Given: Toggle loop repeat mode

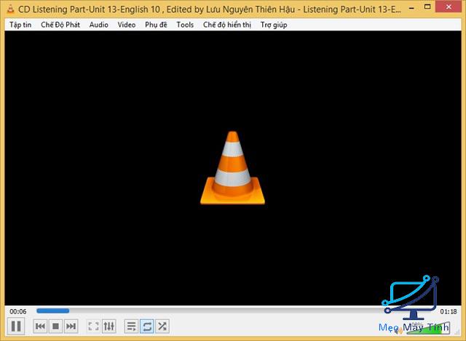Looking at the screenshot, I should tap(147, 326).
